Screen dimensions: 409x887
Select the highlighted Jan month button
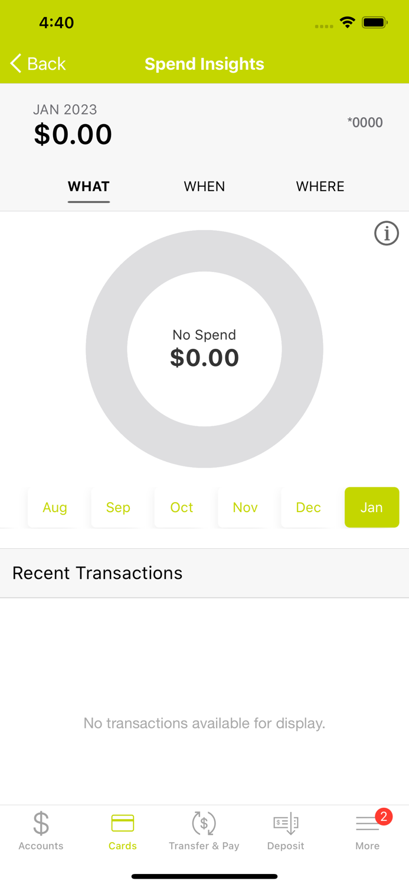(372, 507)
